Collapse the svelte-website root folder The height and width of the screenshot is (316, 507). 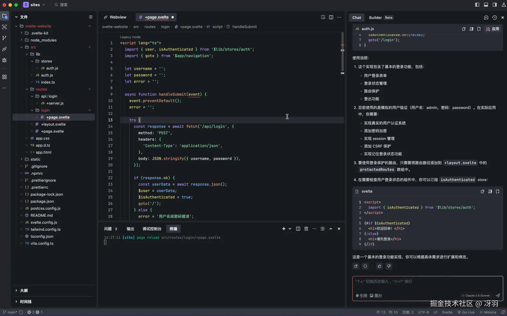(16, 26)
